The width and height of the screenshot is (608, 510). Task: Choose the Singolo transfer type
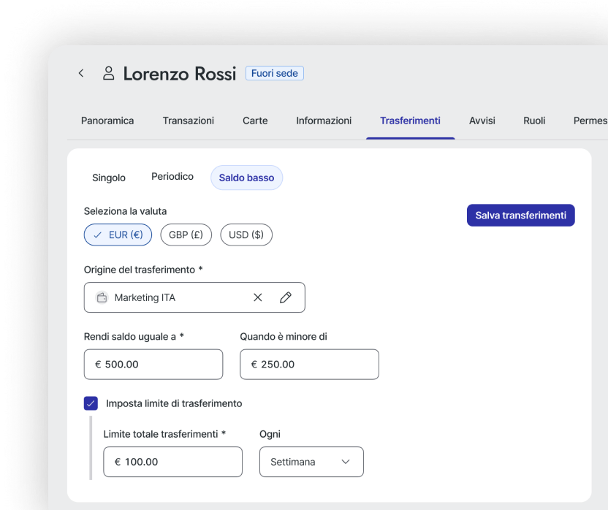[109, 178]
